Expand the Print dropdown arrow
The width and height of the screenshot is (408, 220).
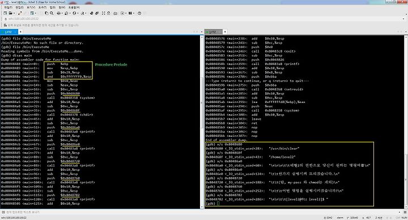62,13
